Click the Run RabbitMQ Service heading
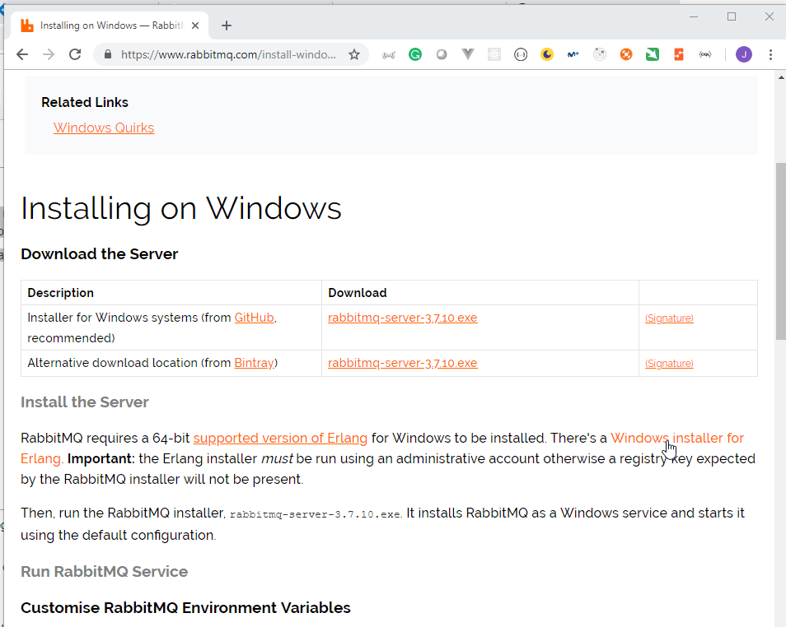 point(105,571)
